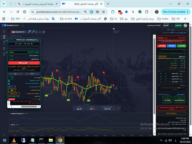The height and width of the screenshot is (144, 192).
Task: Open the tournaments trophy icon in left sidebar
Action: 4,42
